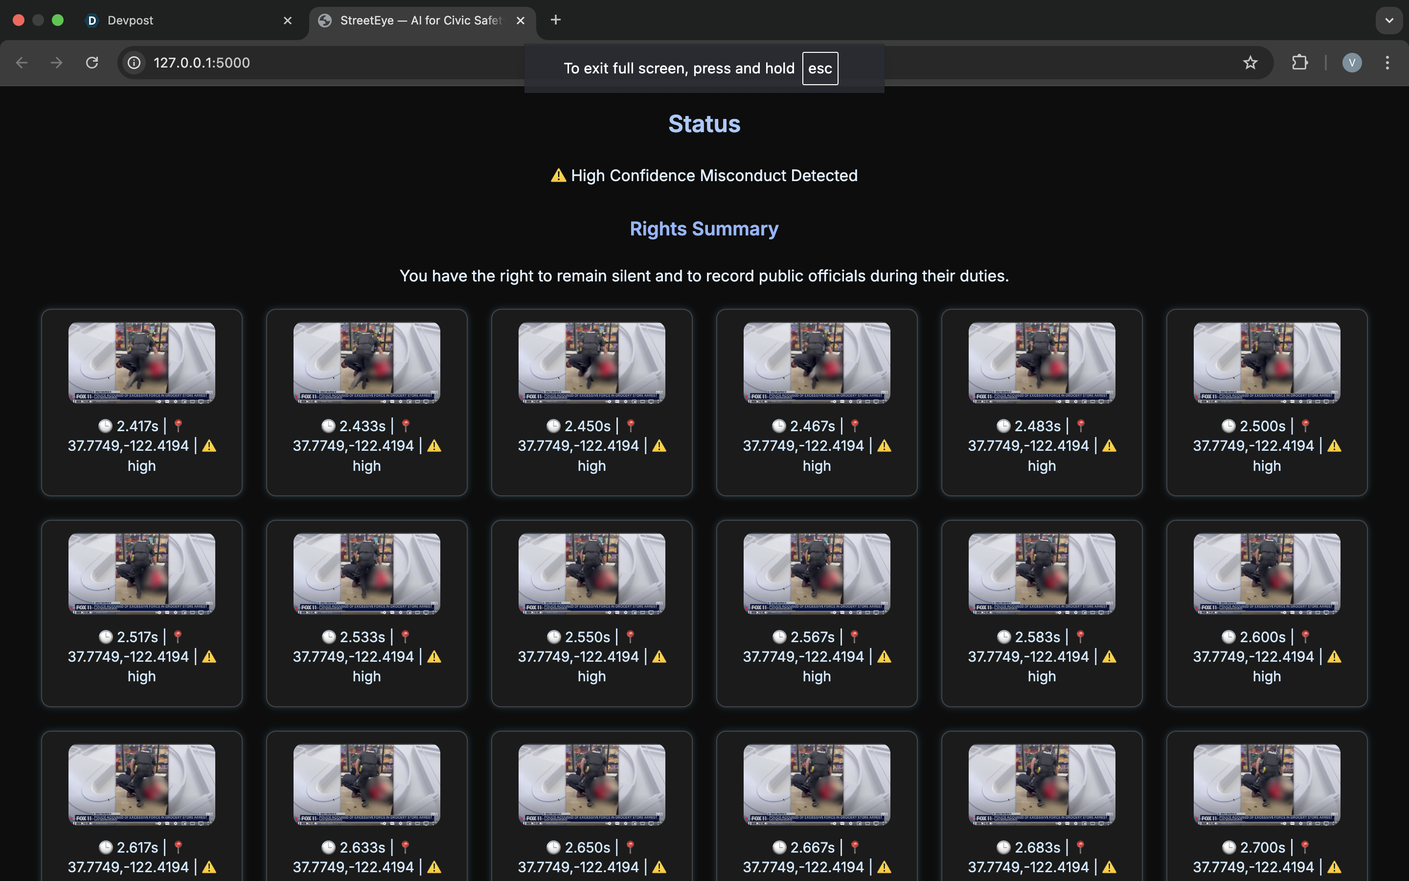The width and height of the screenshot is (1409, 881).
Task: Click warning icon on 2.417s card
Action: click(209, 446)
